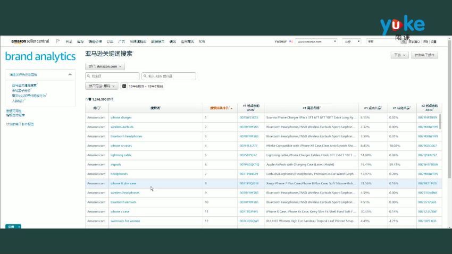This screenshot has width=452, height=254.
Task: Open the #1 ASIN link in swimsuits for women row
Action: 249,221
